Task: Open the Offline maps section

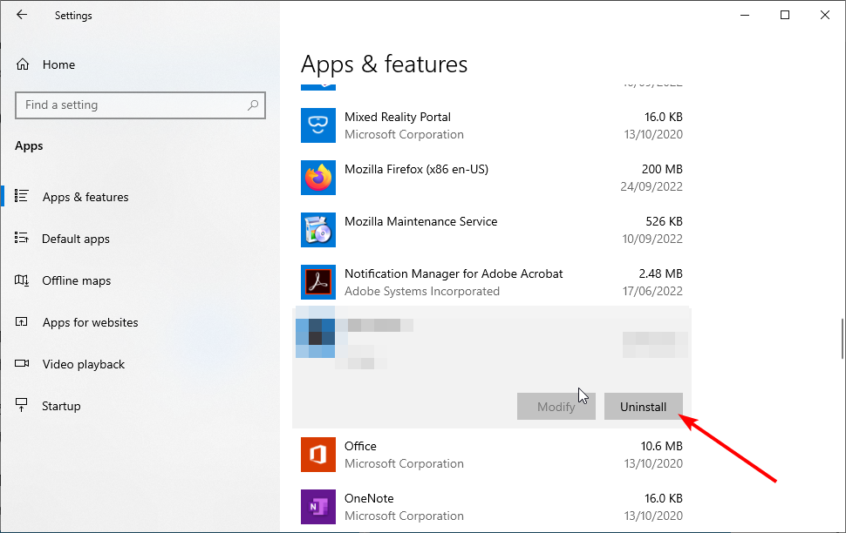Action: pyautogui.click(x=76, y=280)
